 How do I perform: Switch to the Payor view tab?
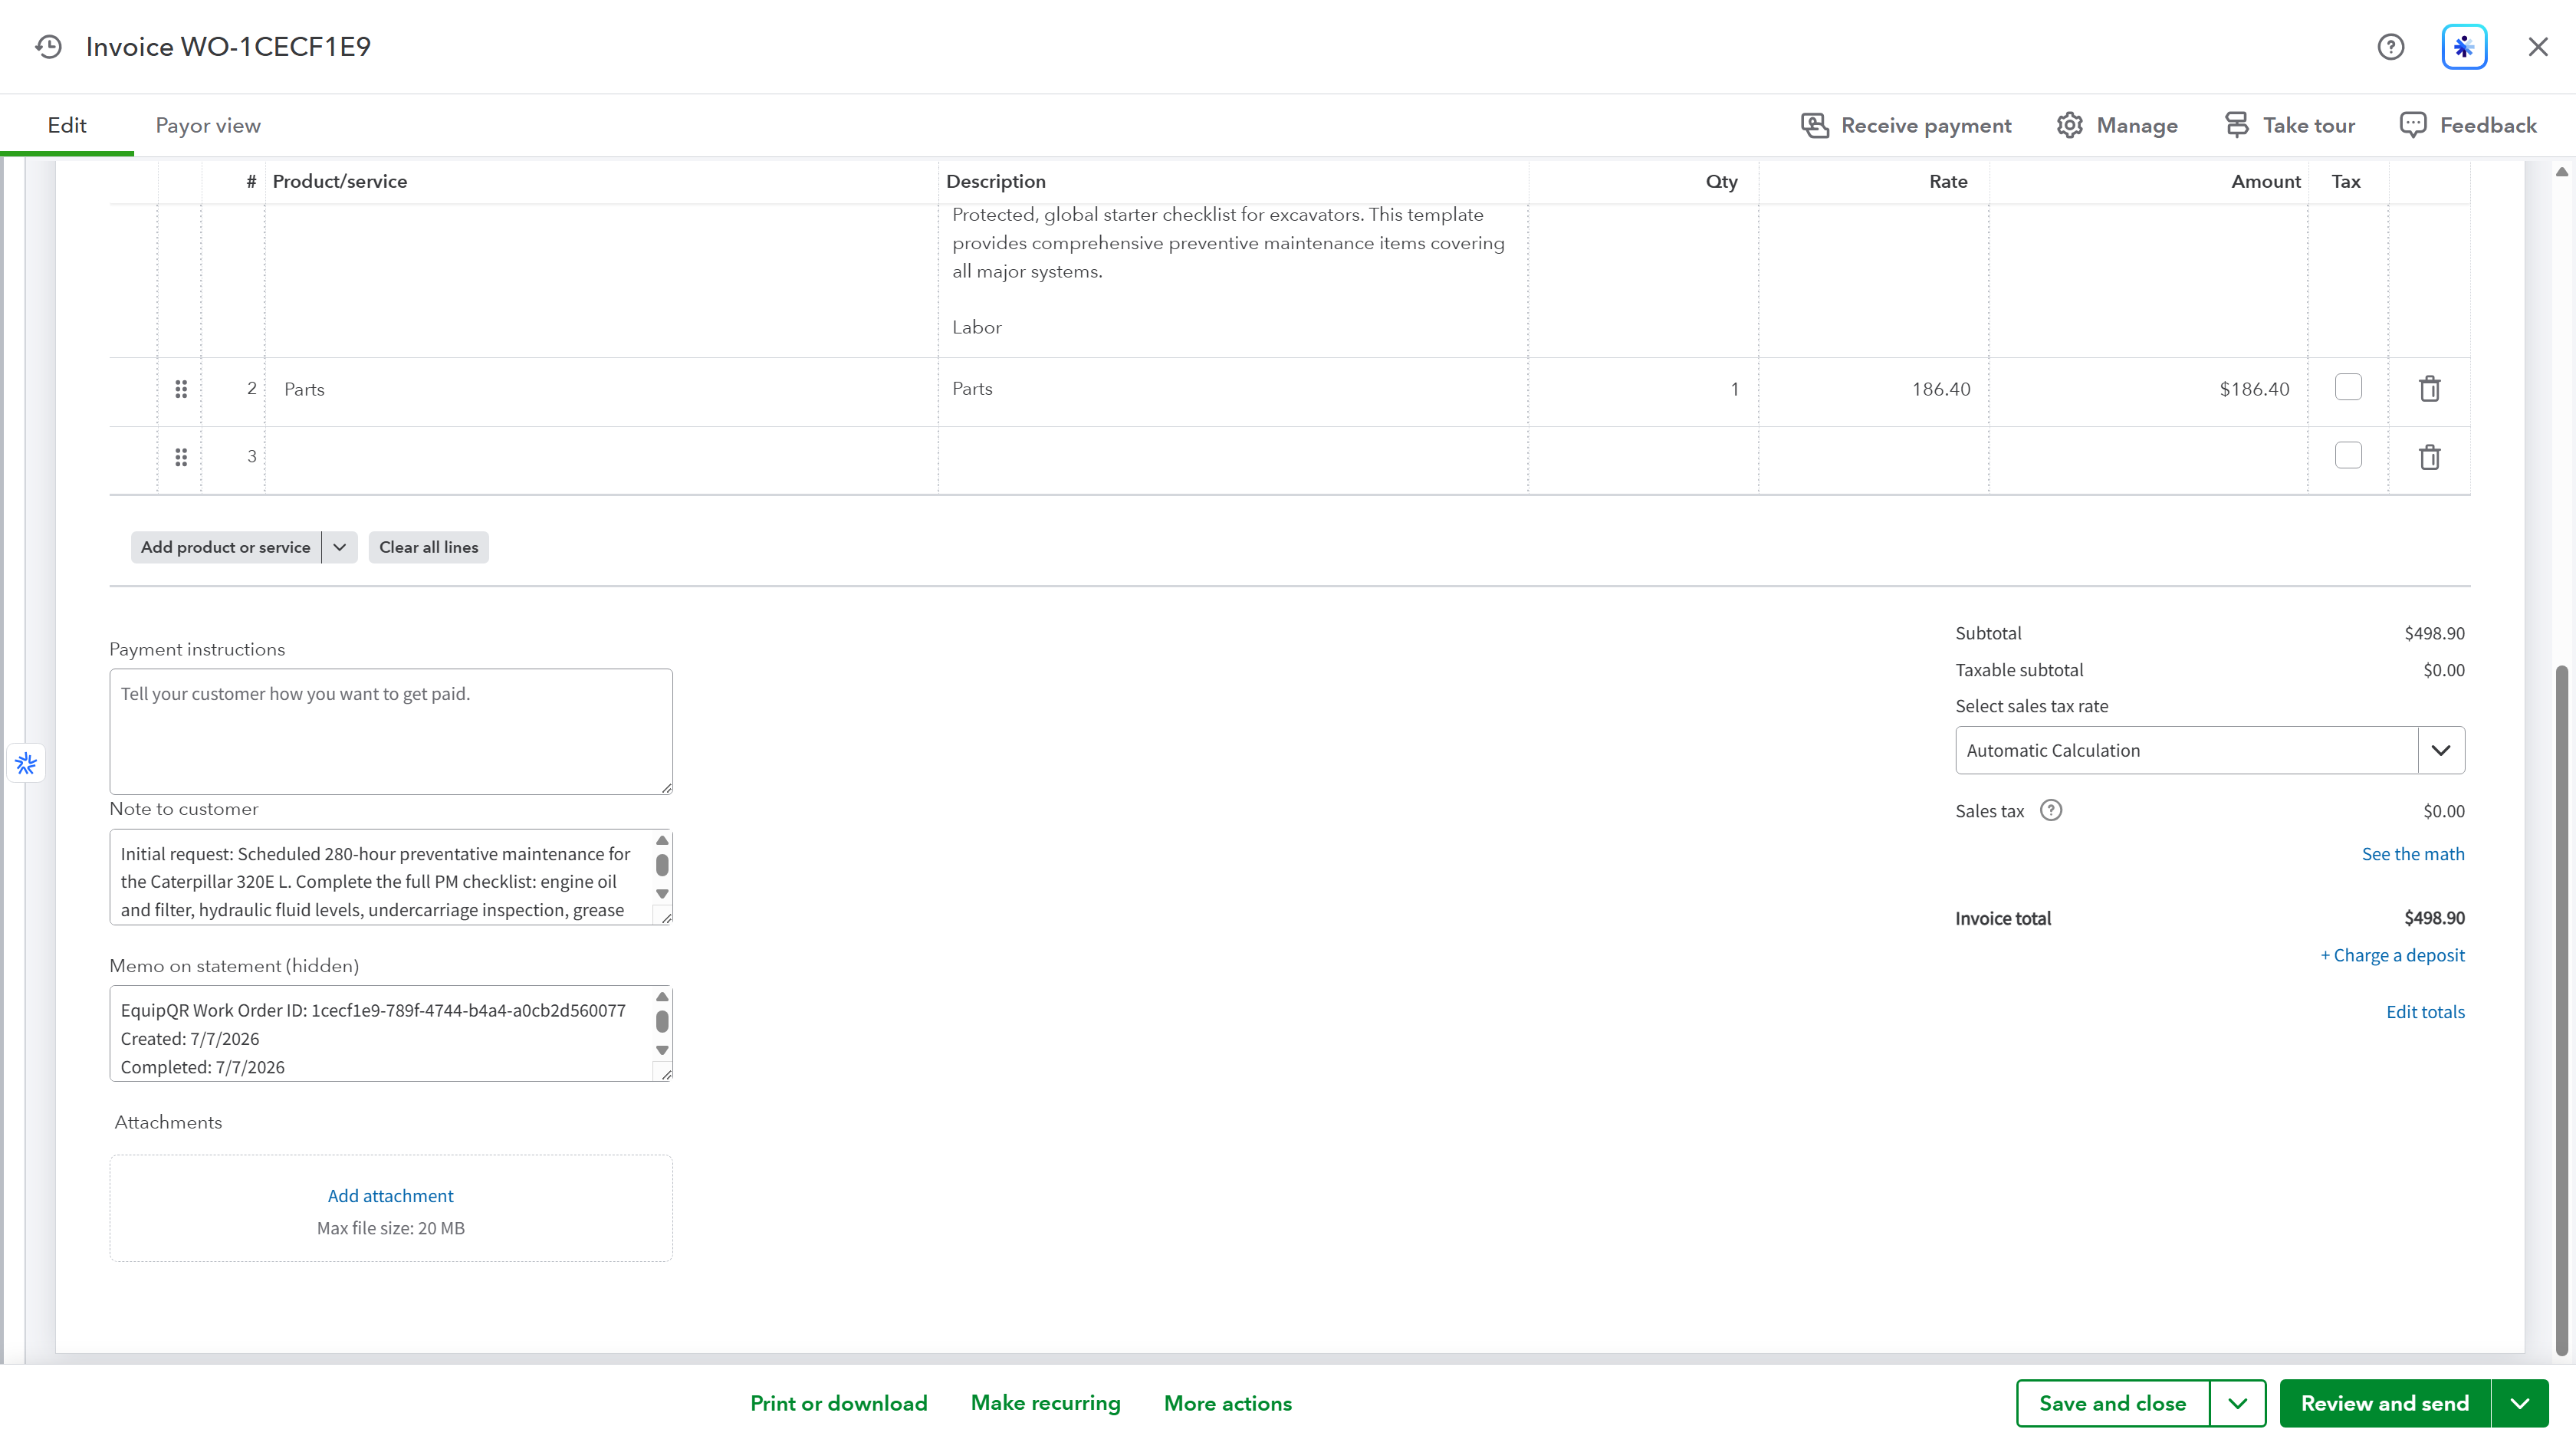click(x=208, y=125)
